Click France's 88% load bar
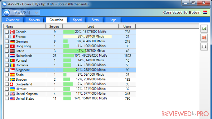 (87, 36)
